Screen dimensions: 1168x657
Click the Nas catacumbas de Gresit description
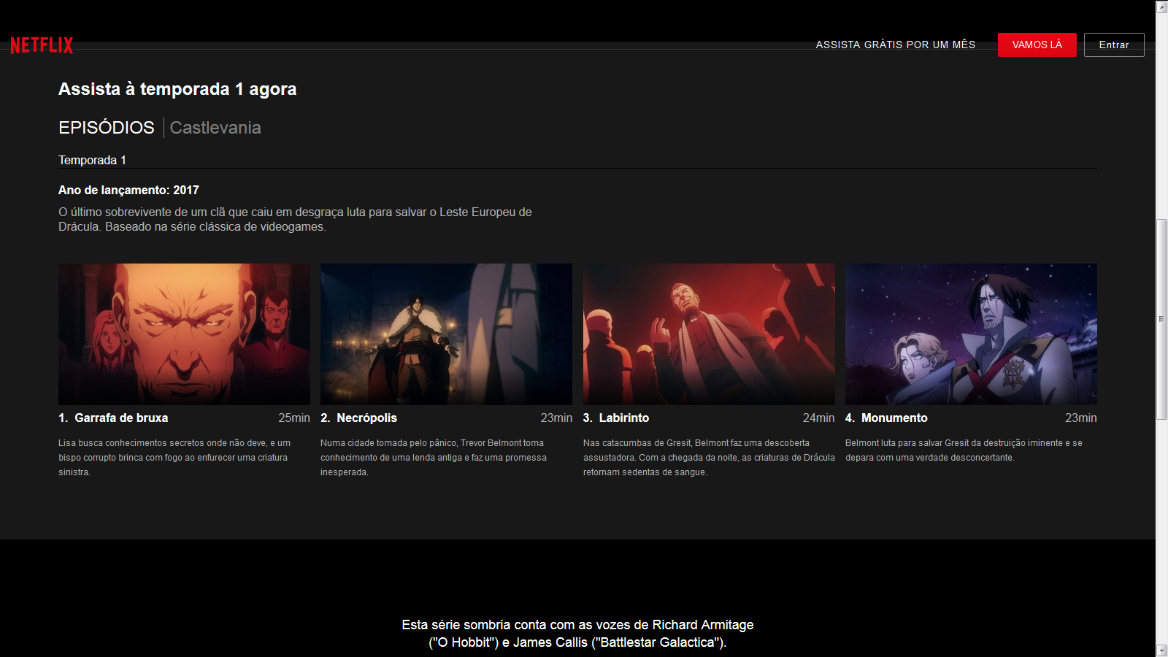tap(709, 458)
